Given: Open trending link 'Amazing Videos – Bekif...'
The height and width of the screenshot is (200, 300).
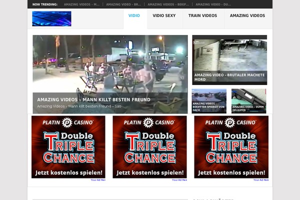Looking at the screenshot, I should [168, 4].
